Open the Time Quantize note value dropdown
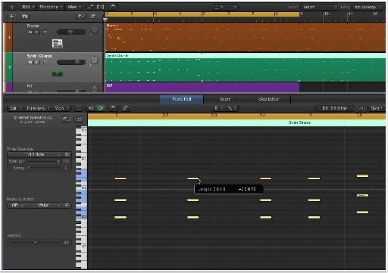 coord(36,154)
